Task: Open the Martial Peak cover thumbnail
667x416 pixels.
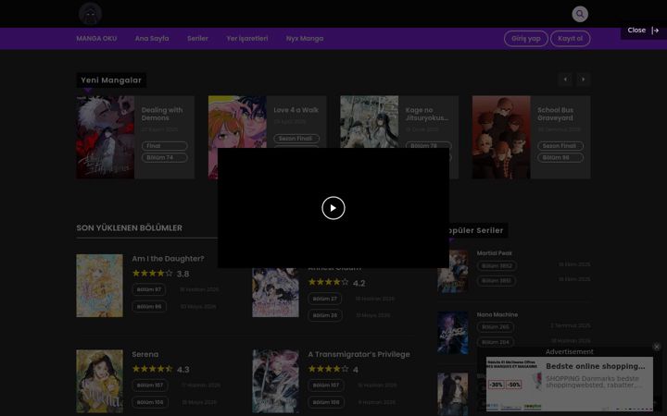Action: click(453, 271)
